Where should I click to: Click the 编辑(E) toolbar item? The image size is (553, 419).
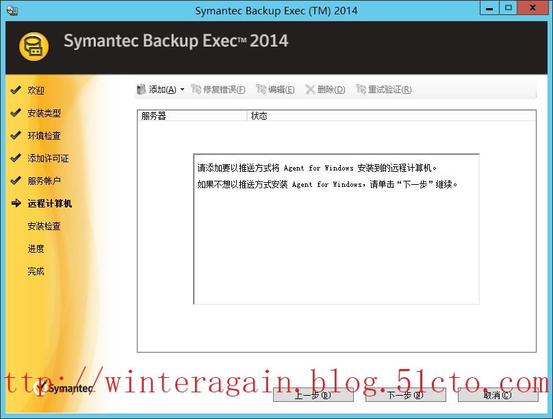click(x=275, y=90)
